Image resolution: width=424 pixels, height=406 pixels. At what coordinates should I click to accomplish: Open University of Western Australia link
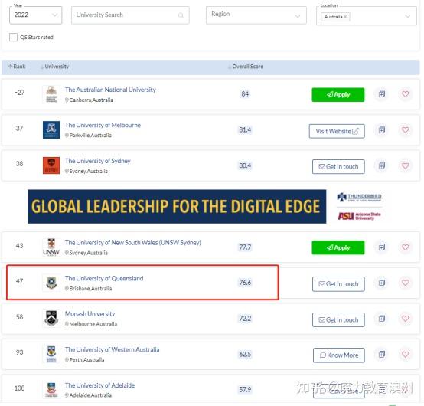[x=113, y=349]
